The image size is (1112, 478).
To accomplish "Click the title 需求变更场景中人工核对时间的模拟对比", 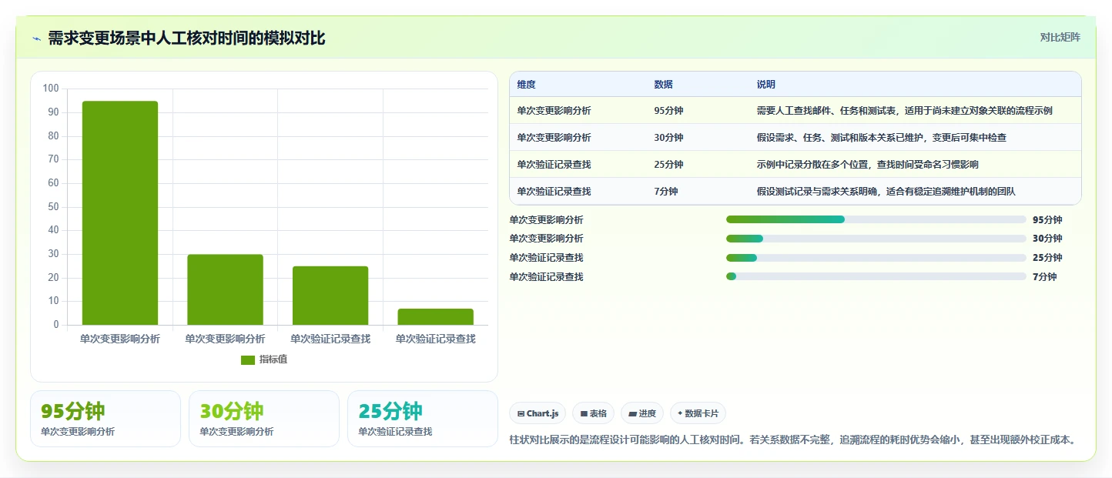I will [186, 38].
